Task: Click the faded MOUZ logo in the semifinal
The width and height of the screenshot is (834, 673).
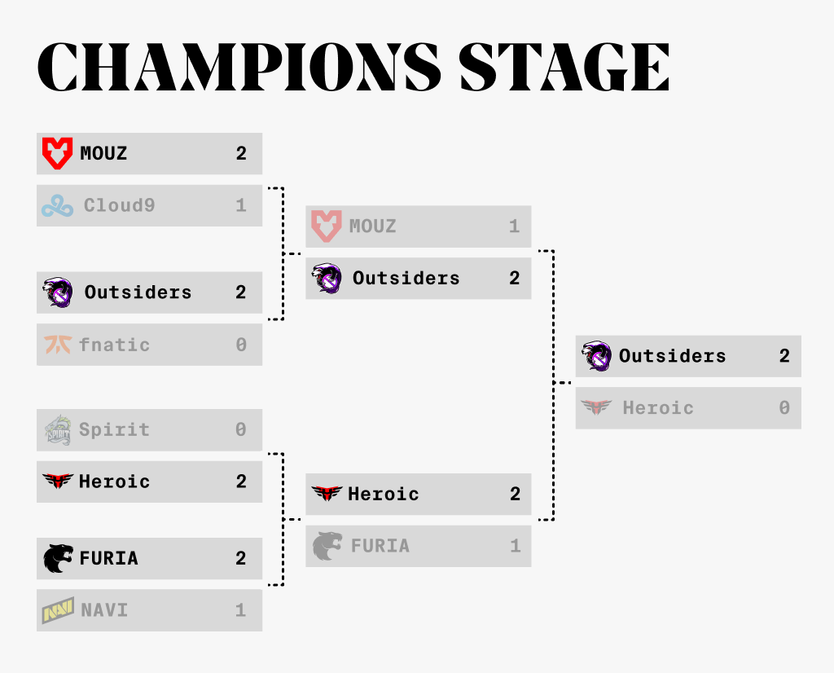Action: coord(326,227)
